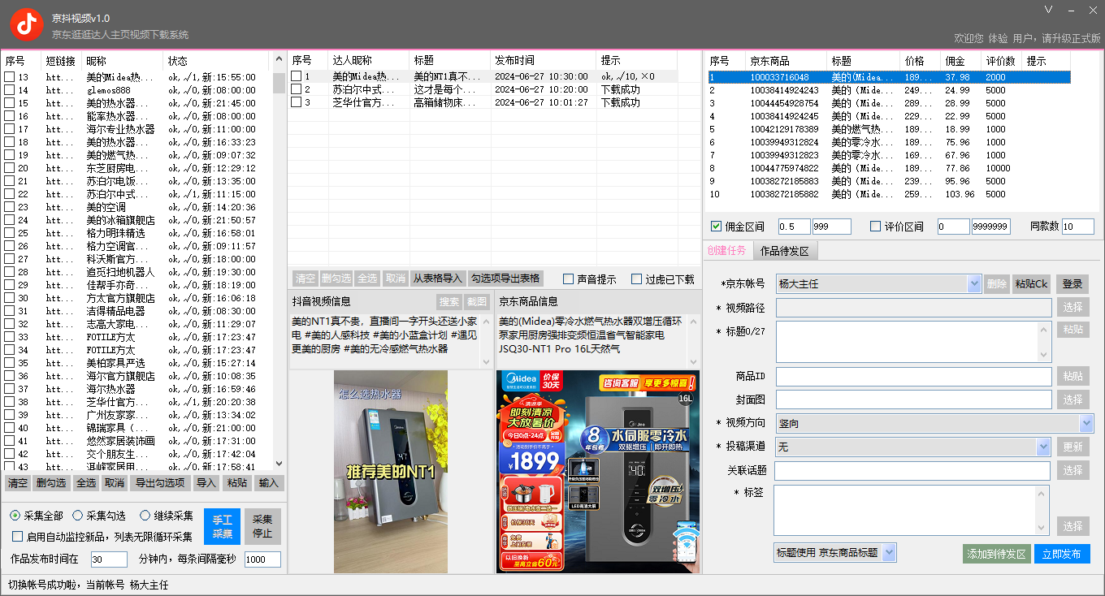1105x596 pixels.
Task: Click 删除 next to the account dropdown
Action: point(997,284)
